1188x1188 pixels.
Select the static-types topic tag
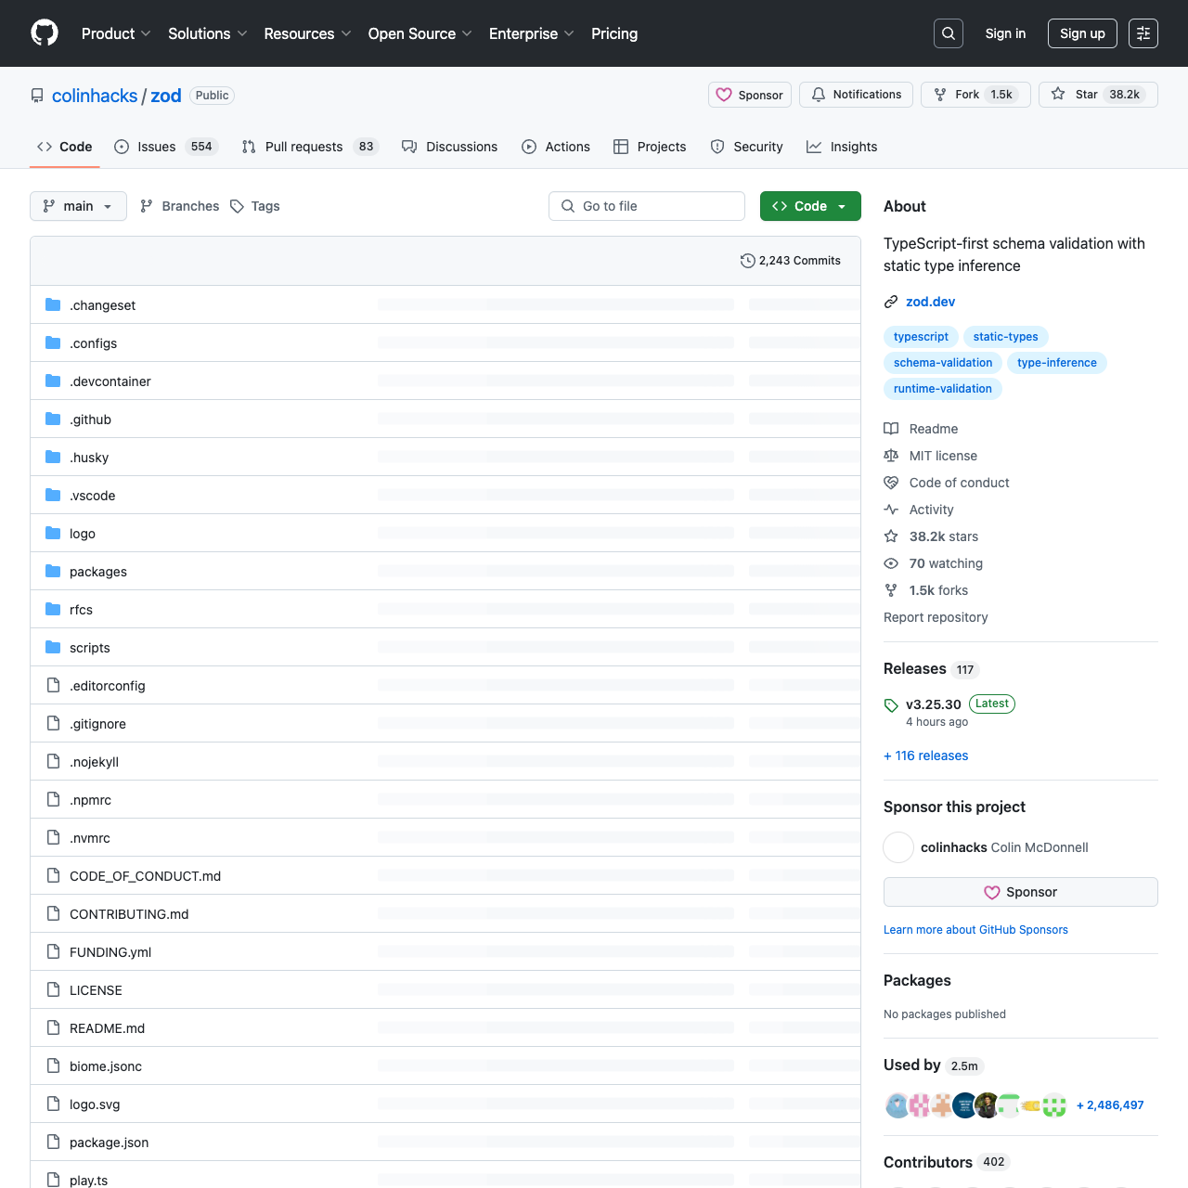pos(1006,337)
